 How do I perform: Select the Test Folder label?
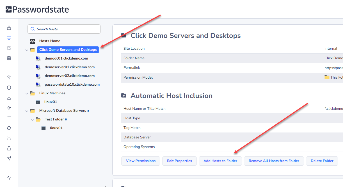54,119
